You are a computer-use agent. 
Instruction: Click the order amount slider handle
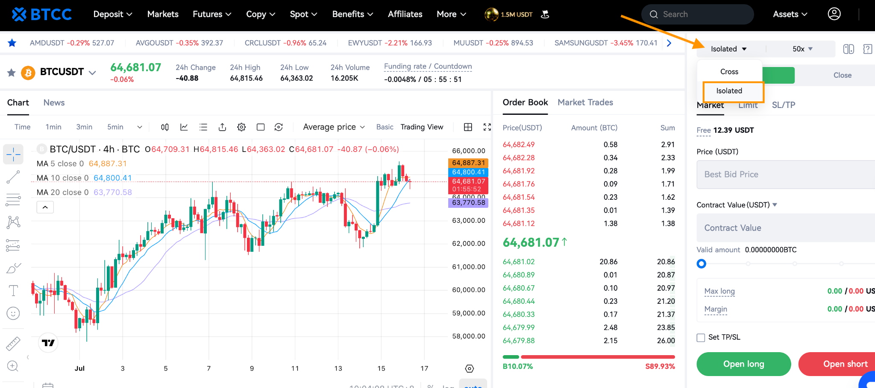(x=701, y=264)
